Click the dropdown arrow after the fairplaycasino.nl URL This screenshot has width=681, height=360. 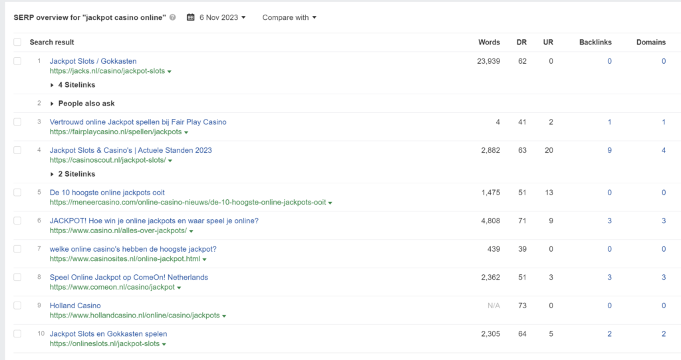pos(186,132)
